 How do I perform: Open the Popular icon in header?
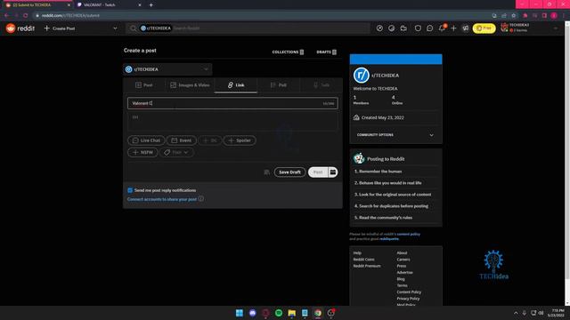[379, 28]
